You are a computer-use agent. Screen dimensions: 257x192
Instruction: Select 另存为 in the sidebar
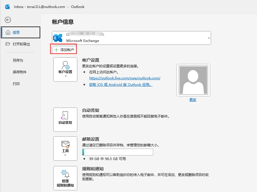(x=18, y=60)
